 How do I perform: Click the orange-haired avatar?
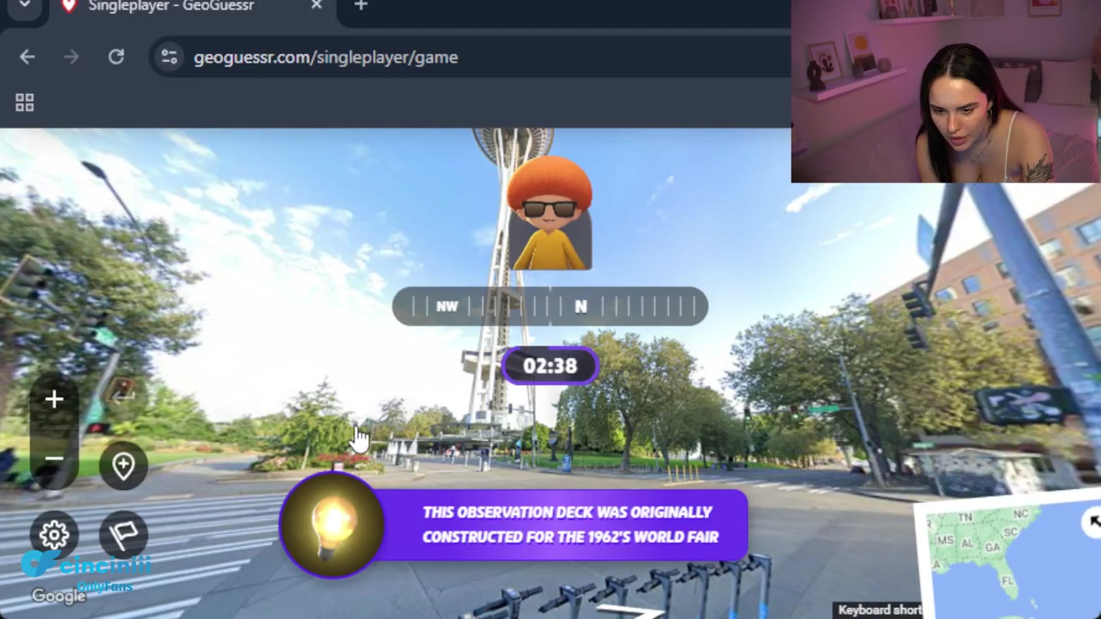pyautogui.click(x=549, y=213)
